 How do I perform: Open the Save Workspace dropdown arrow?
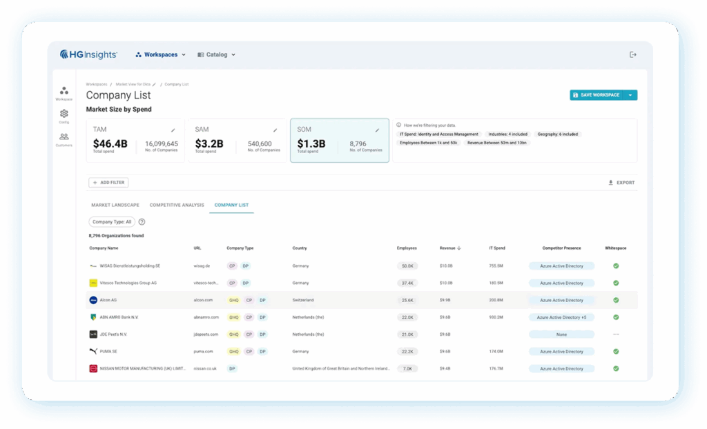(630, 95)
